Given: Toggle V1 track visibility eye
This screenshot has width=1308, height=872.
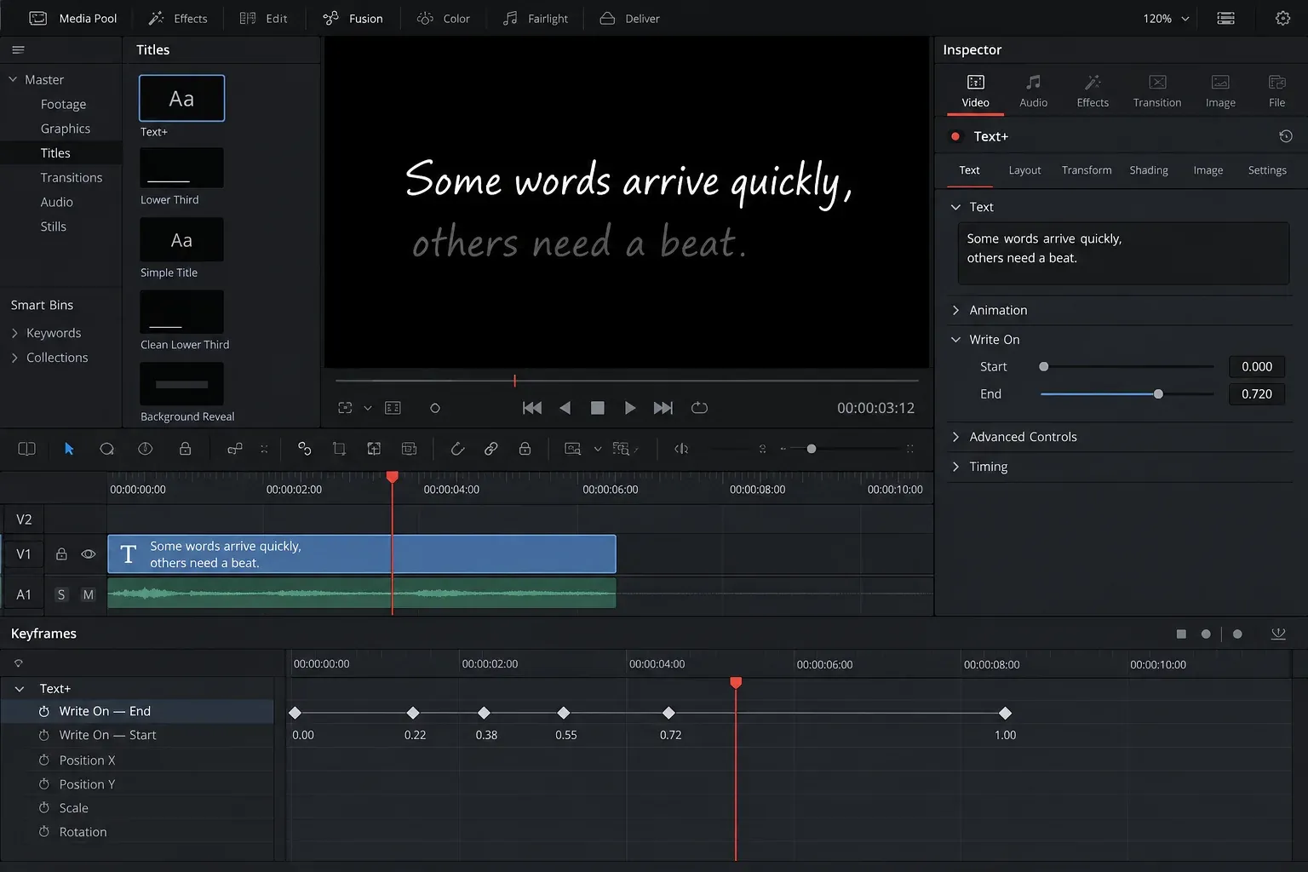Looking at the screenshot, I should 88,554.
